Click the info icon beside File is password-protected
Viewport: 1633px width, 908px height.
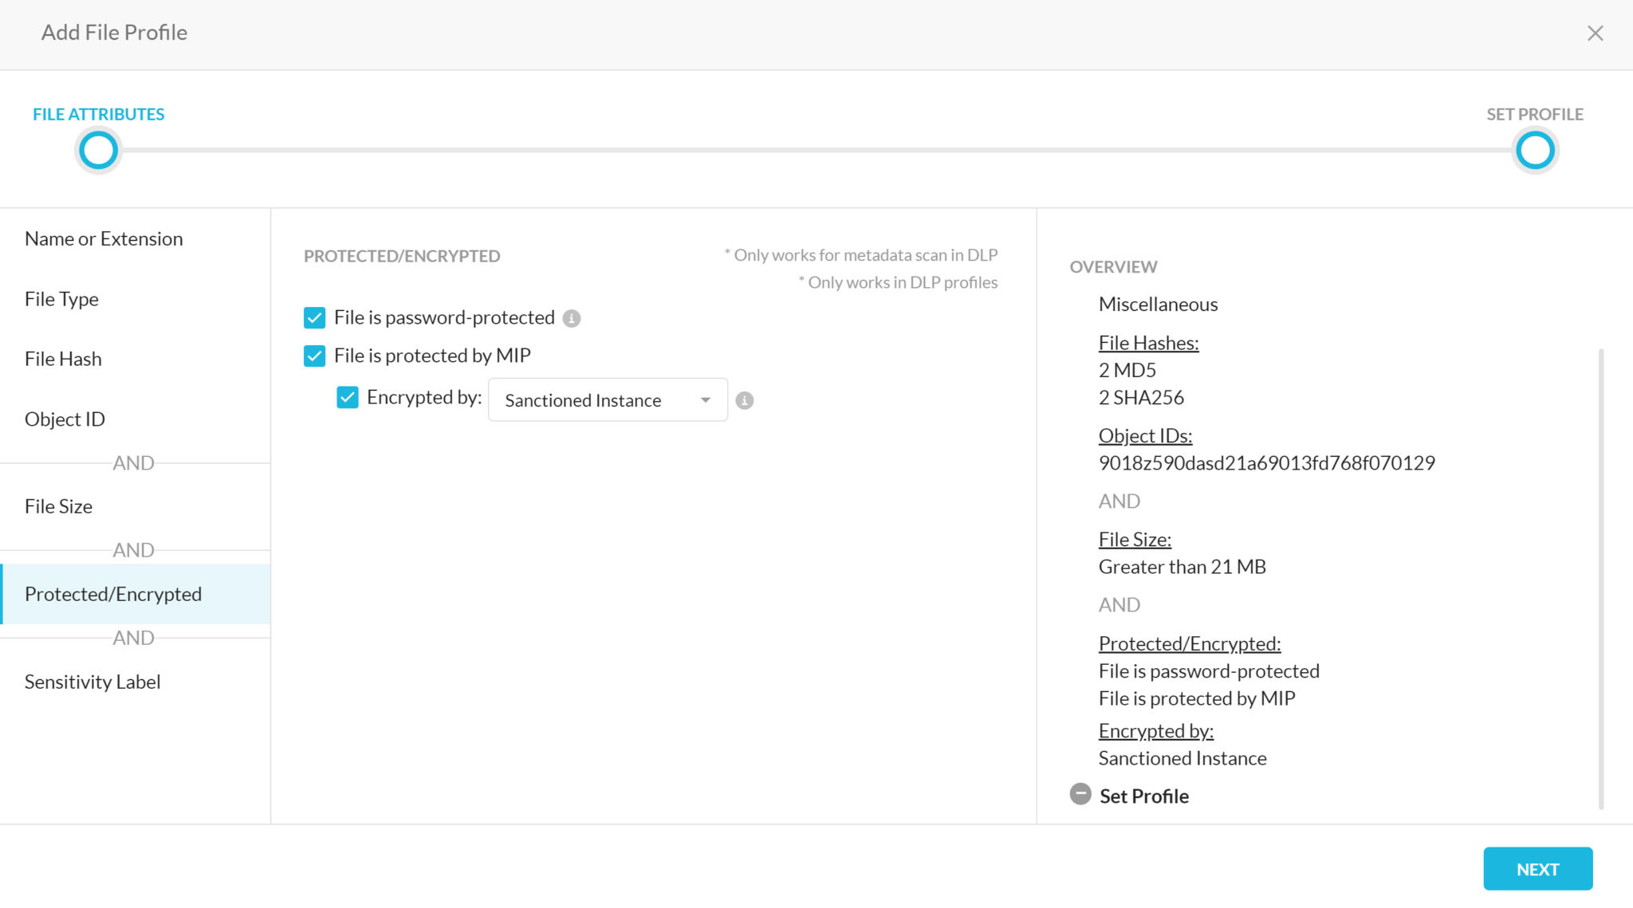[571, 317]
